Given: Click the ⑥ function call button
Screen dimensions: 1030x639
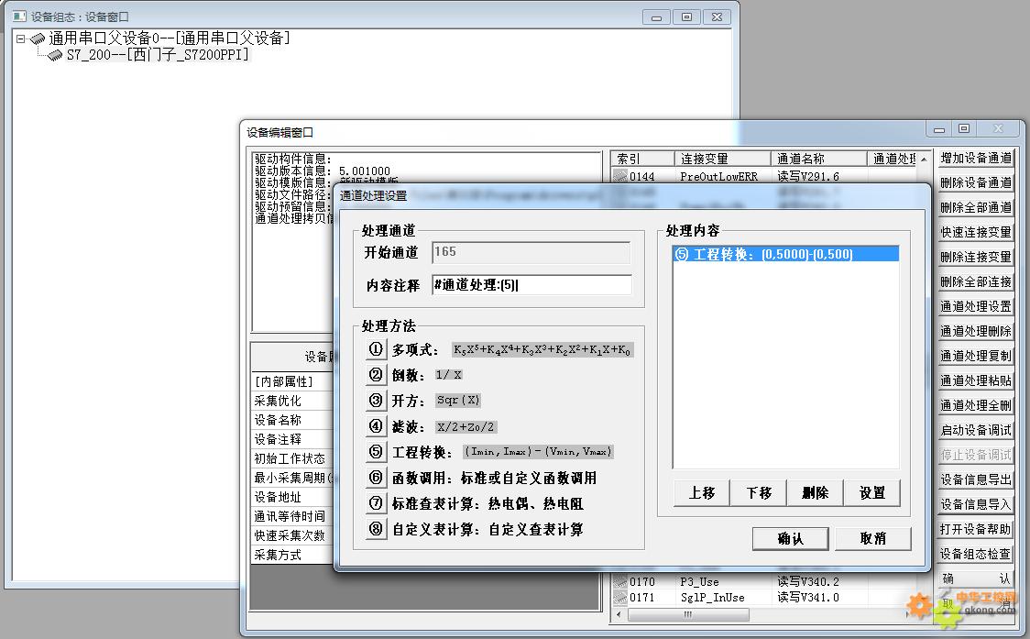Looking at the screenshot, I should click(375, 478).
